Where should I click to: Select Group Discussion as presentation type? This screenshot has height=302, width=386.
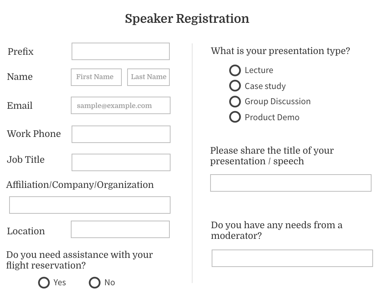tap(235, 102)
